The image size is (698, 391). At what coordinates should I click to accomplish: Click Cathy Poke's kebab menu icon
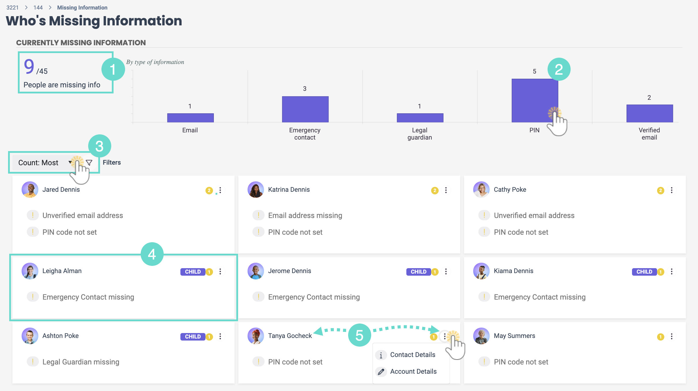pos(671,190)
